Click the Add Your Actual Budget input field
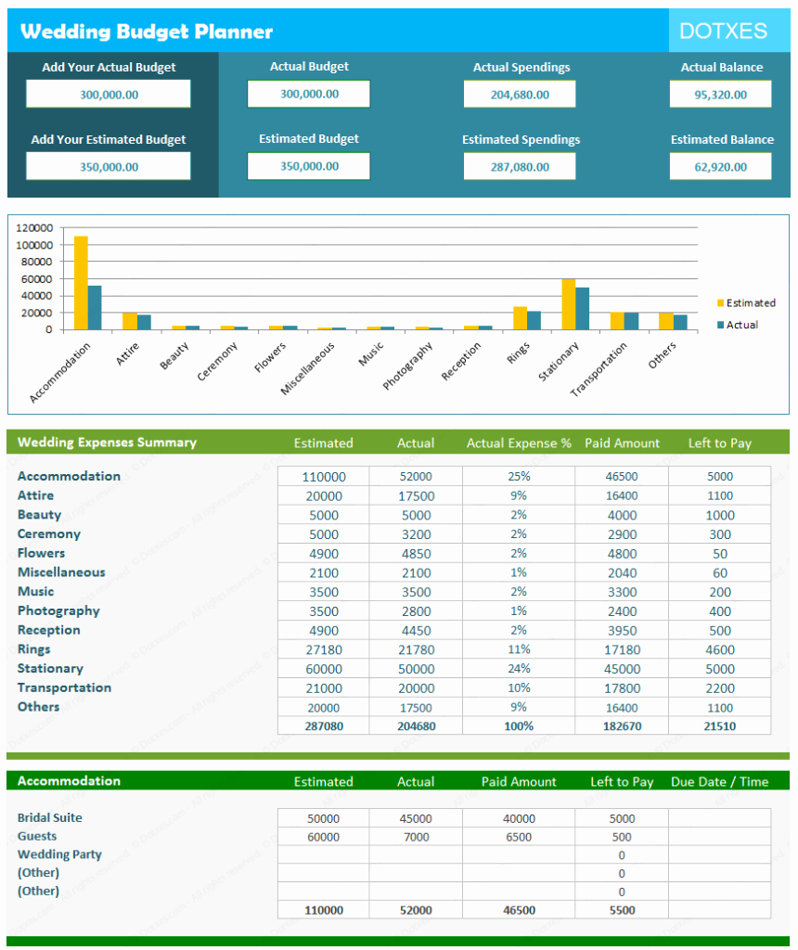The image size is (798, 950). [x=108, y=94]
